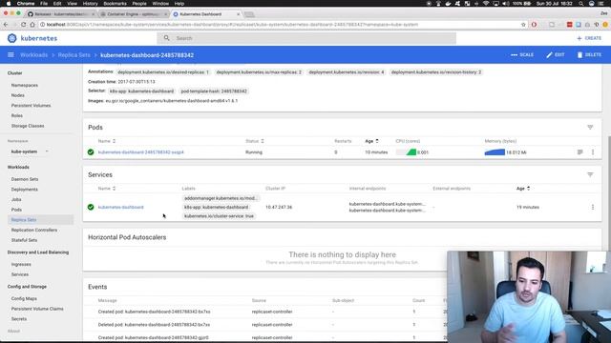Click the SCALE button in header

(x=522, y=55)
